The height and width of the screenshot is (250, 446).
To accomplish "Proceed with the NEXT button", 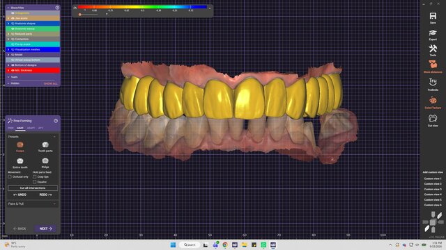I will pyautogui.click(x=45, y=228).
